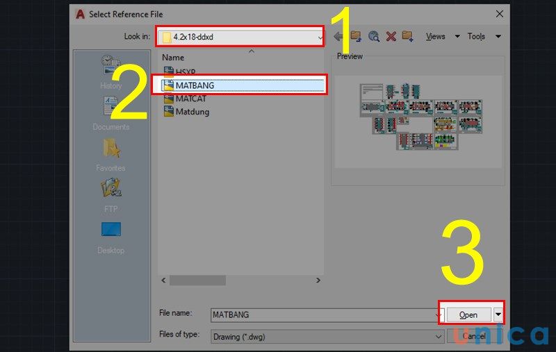This screenshot has width=556, height=352.
Task: Open the History places shortcut
Action: [x=111, y=72]
